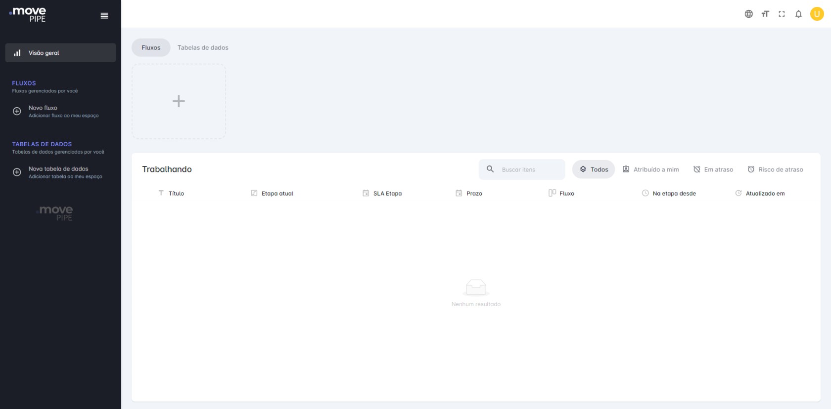Image resolution: width=831 pixels, height=409 pixels.
Task: Switch to Tabelas de dados tab
Action: click(x=203, y=47)
